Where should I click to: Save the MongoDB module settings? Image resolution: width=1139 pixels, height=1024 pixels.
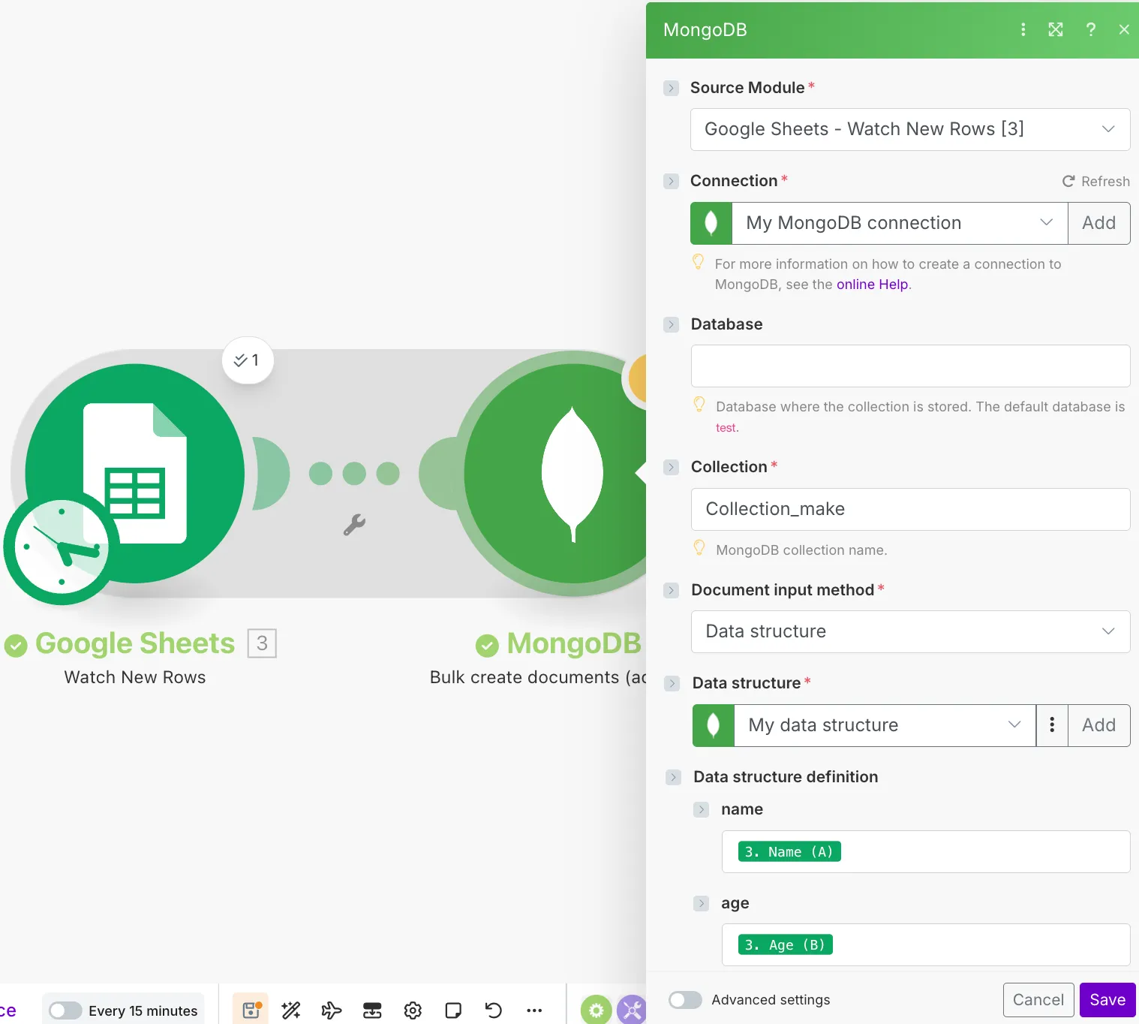(x=1107, y=1000)
